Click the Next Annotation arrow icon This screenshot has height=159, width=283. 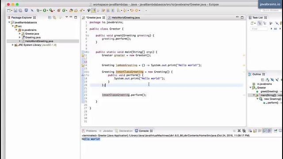coord(118,11)
